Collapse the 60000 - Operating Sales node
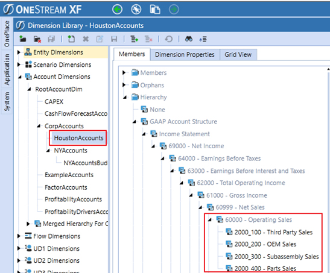330x273 pixels. [x=209, y=220]
